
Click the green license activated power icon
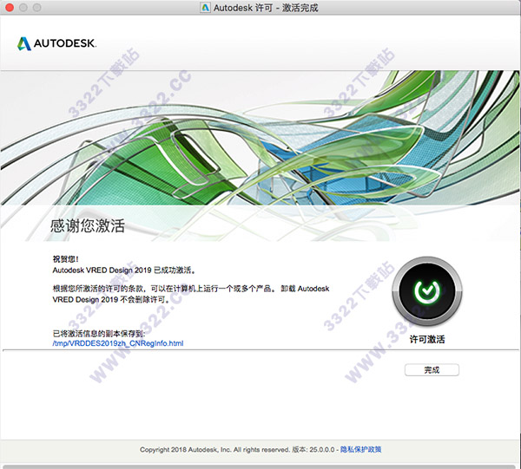[427, 291]
